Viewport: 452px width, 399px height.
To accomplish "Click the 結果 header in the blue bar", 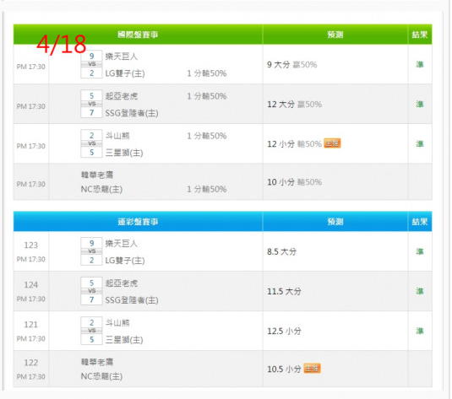I will coord(420,222).
